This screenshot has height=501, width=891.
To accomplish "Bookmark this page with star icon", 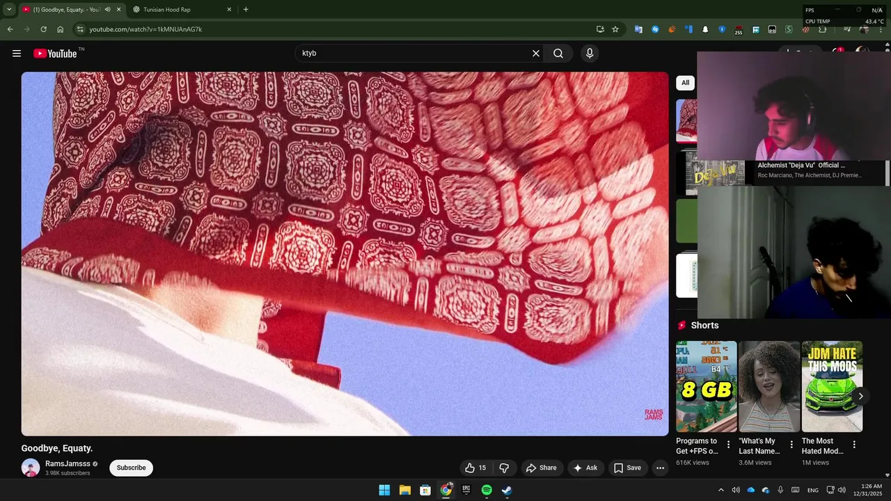I will (x=615, y=29).
